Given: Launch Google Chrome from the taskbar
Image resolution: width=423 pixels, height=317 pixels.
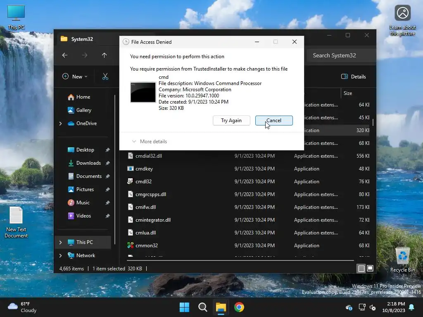Looking at the screenshot, I should pyautogui.click(x=239, y=307).
